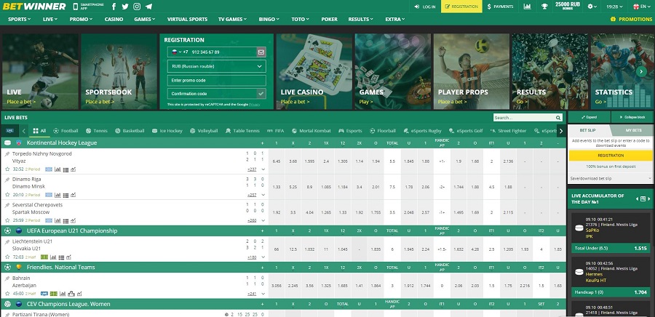Add Torpedo Nizhny Novgorod match to favorites
Viewport: 655px width, 317px height.
pyautogui.click(x=7, y=169)
